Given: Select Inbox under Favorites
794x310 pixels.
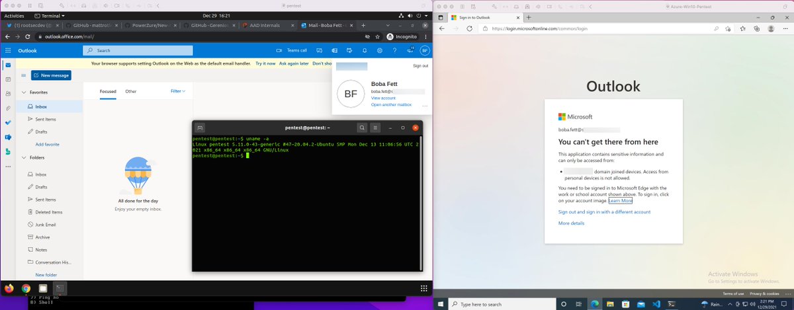Looking at the screenshot, I should (50, 106).
